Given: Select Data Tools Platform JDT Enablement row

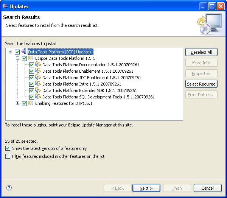Looking at the screenshot, I should tap(92, 78).
